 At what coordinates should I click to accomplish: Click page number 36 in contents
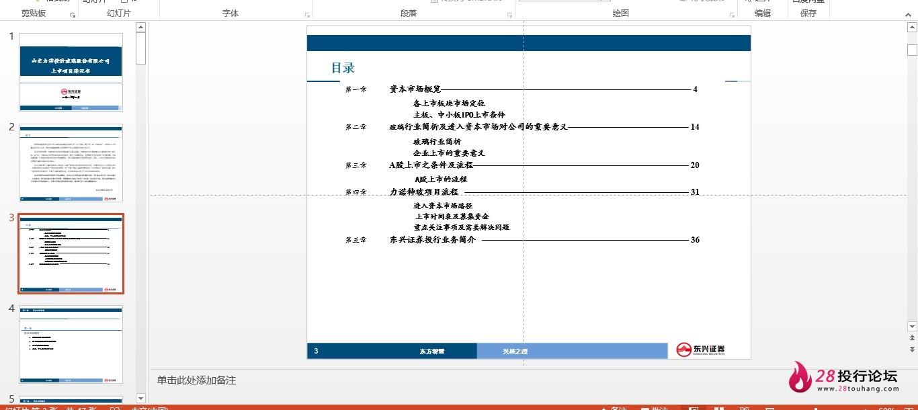tap(695, 240)
